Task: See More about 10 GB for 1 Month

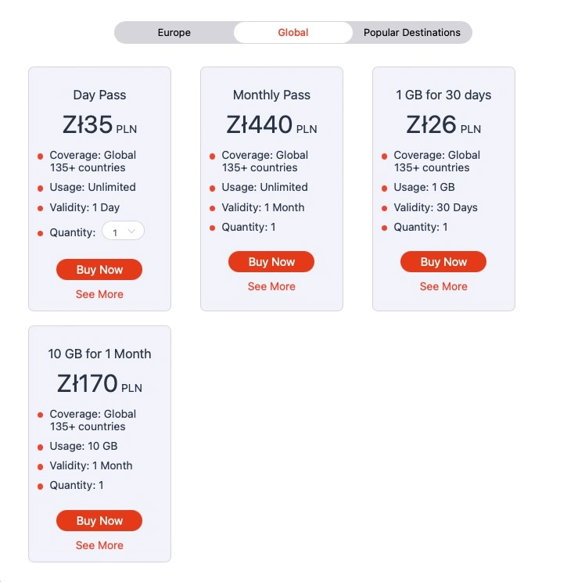Action: click(99, 545)
